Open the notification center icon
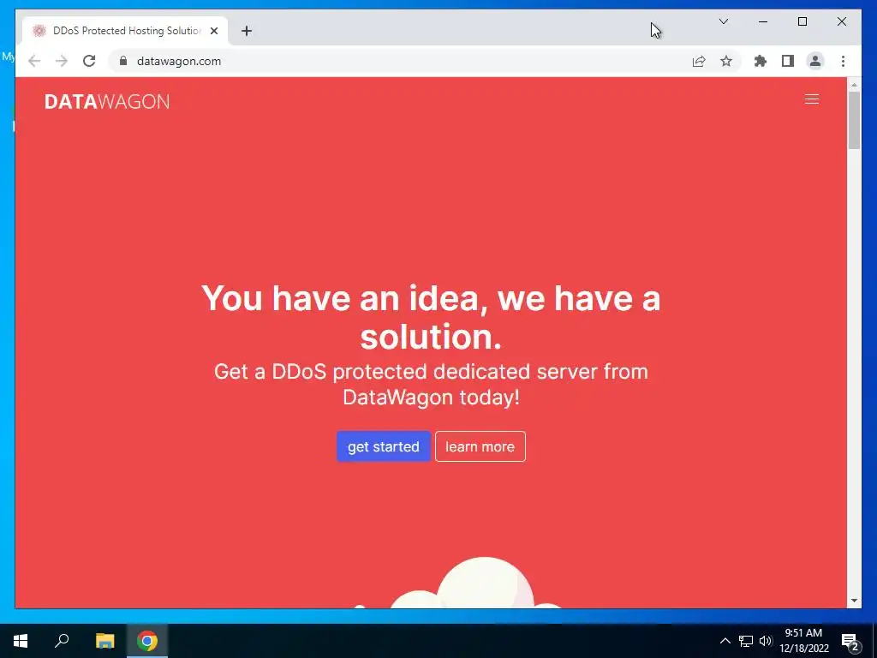 pyautogui.click(x=850, y=641)
